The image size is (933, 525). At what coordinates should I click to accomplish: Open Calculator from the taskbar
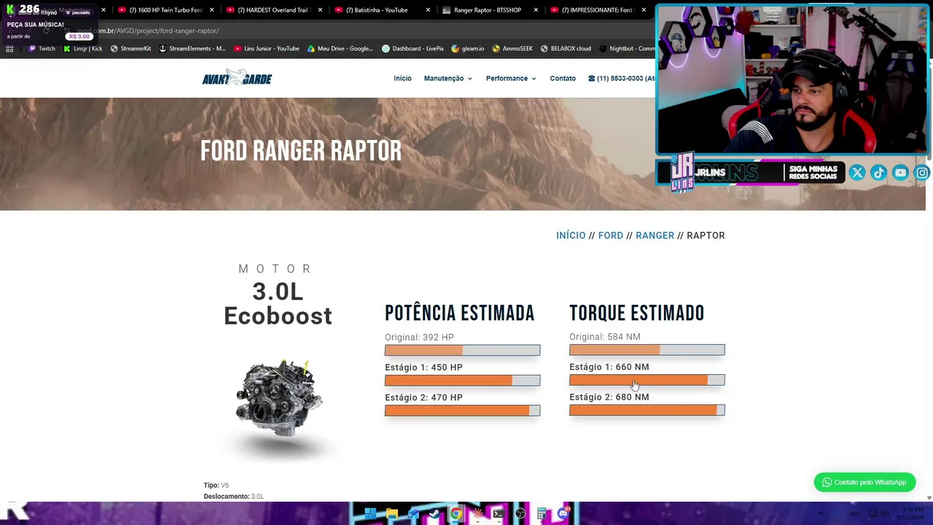click(542, 513)
